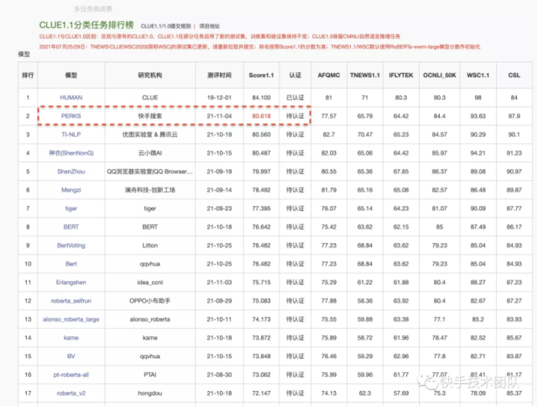Click the 78.492 score of Mengzi
This screenshot has height=406, width=538.
tap(262, 190)
